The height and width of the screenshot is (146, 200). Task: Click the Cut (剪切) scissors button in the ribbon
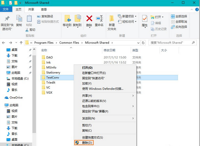[30, 30]
